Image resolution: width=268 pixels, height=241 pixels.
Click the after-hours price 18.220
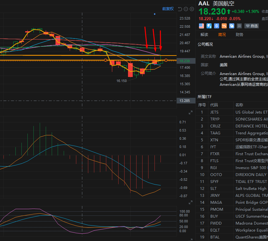pyautogui.click(x=206, y=19)
